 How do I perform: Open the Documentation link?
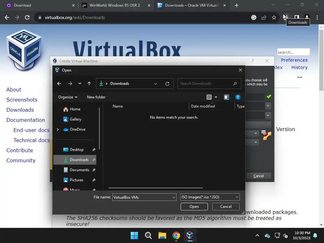point(26,120)
